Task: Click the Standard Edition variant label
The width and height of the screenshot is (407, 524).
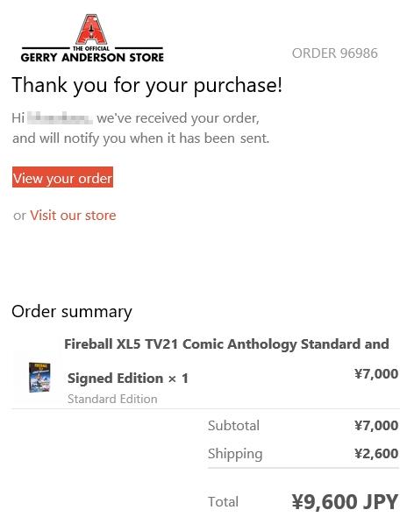Action: 112,399
